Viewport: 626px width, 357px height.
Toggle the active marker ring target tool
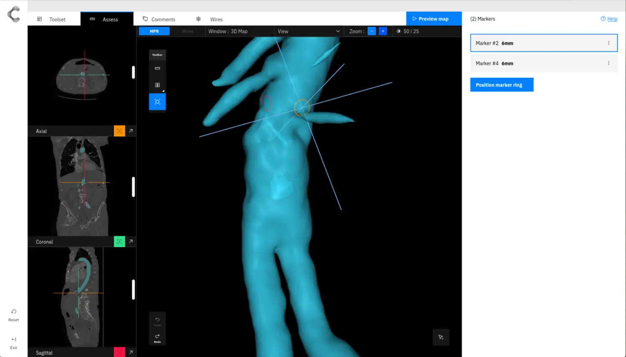pos(157,102)
